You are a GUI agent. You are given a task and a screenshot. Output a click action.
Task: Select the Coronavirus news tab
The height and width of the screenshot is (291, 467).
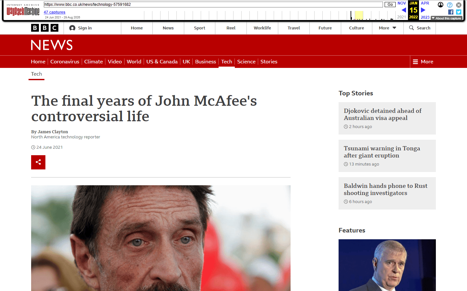pyautogui.click(x=65, y=62)
